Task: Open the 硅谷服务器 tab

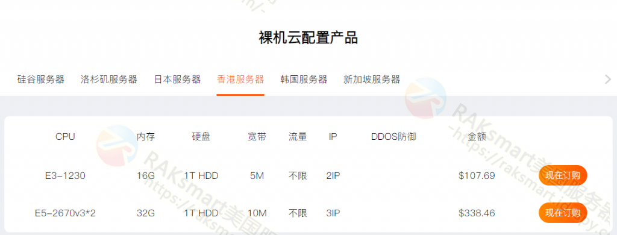Action: click(x=41, y=80)
